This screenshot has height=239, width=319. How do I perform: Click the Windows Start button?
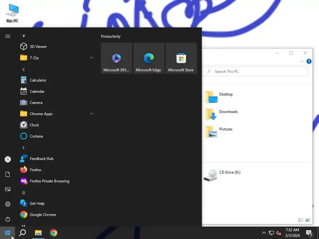click(7, 233)
